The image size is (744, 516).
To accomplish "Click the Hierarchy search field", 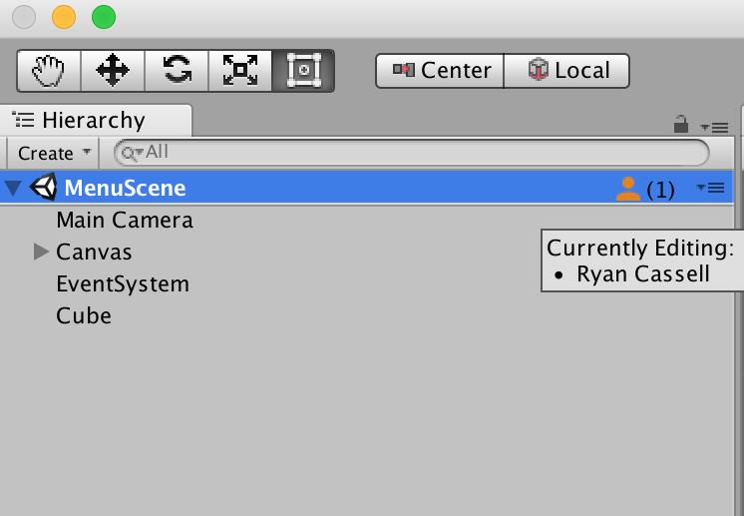I will coord(419,153).
